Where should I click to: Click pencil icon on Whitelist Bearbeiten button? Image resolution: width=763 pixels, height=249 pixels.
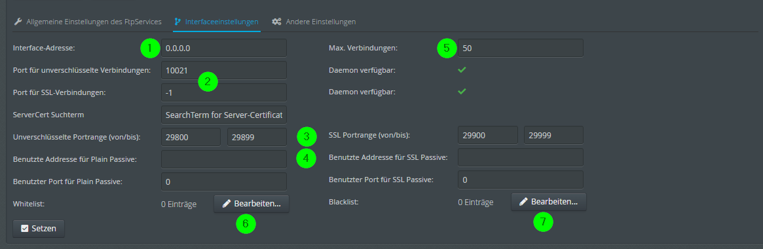(x=226, y=204)
